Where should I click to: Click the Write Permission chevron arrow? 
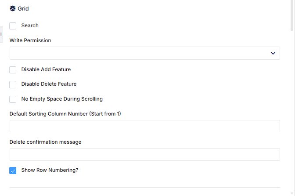(x=273, y=53)
